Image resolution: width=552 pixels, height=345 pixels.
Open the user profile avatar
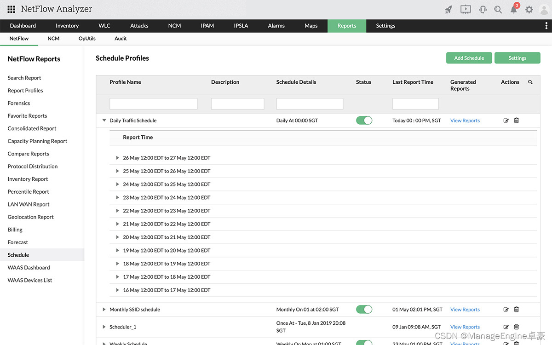[543, 9]
